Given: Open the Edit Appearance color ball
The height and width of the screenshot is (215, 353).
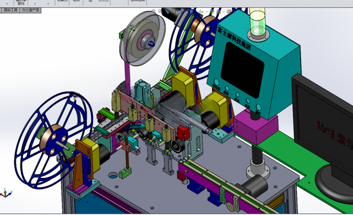Looking at the screenshot, I should [212, 11].
